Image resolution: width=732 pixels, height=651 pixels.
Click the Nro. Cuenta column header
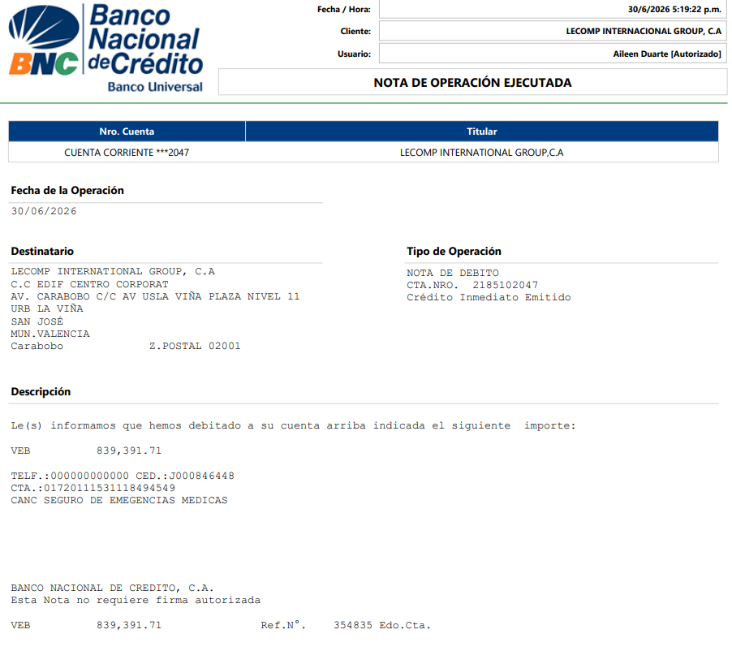click(127, 131)
